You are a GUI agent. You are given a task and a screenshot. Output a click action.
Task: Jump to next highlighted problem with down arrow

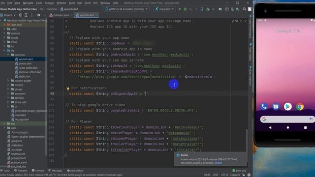point(245,21)
